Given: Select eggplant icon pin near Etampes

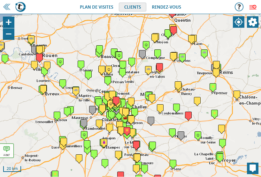Looking at the screenshot, I should pos(104,143).
